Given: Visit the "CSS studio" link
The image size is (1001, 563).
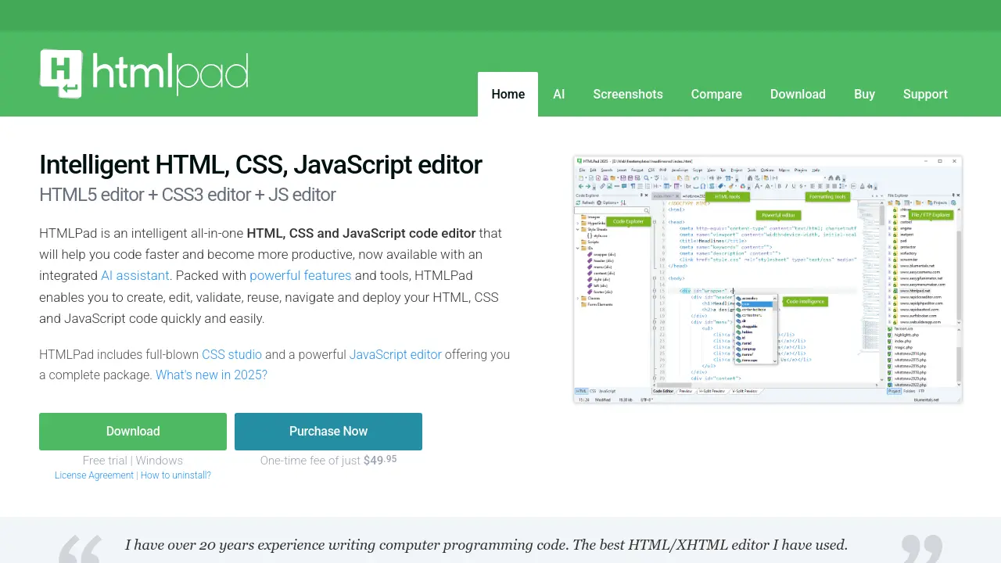Looking at the screenshot, I should tap(231, 354).
